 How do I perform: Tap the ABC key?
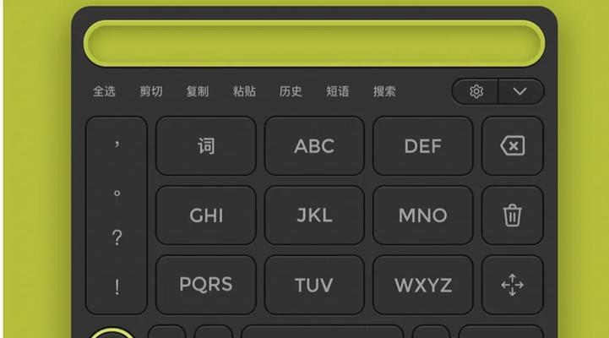pos(314,146)
